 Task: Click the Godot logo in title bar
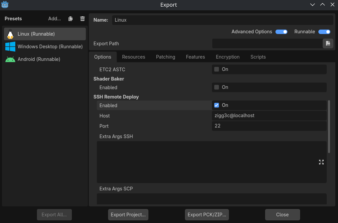[5, 5]
